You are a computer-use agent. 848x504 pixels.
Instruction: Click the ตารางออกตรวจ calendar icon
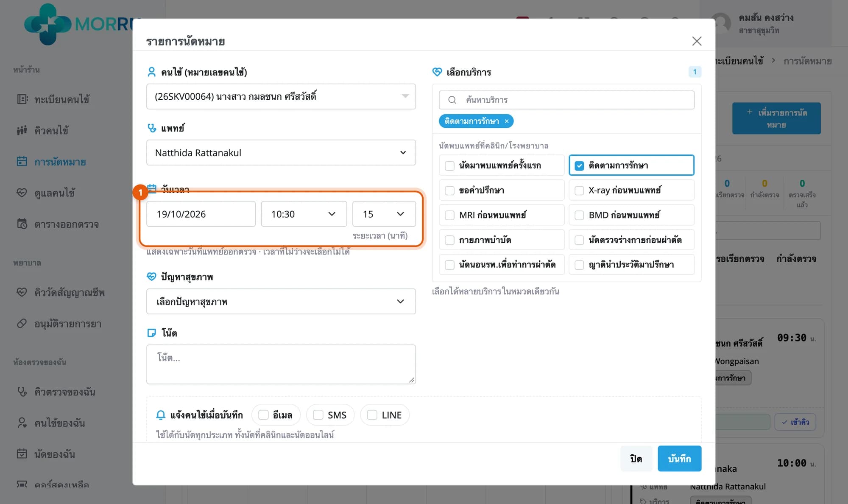[22, 224]
